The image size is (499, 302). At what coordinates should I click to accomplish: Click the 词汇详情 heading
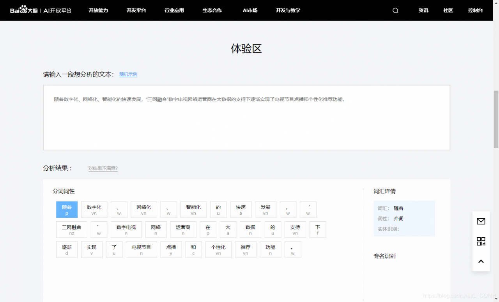[385, 191]
